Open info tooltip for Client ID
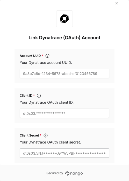The width and height of the screenshot is (129, 181). pyautogui.click(x=39, y=96)
